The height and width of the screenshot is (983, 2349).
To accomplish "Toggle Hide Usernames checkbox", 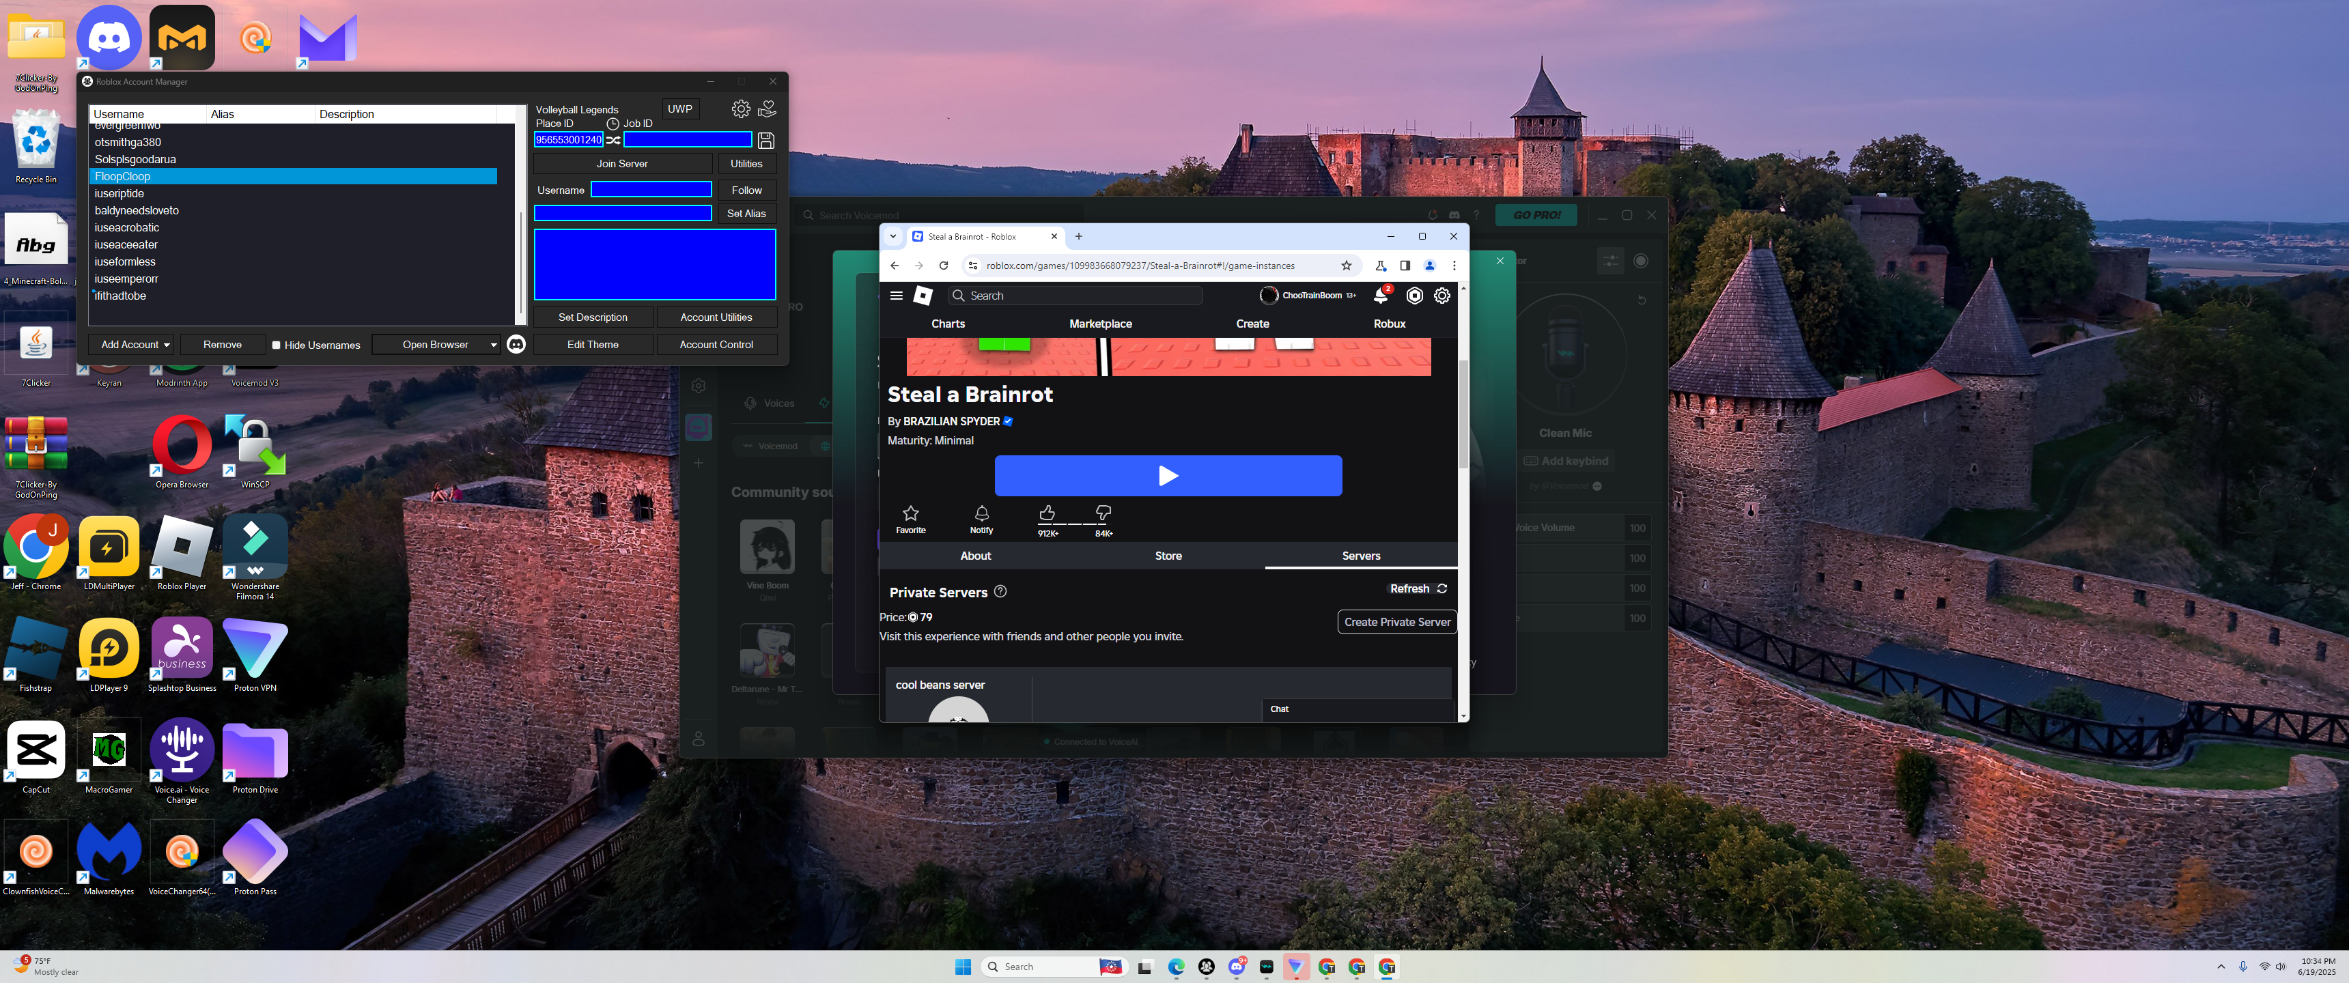I will tap(277, 345).
